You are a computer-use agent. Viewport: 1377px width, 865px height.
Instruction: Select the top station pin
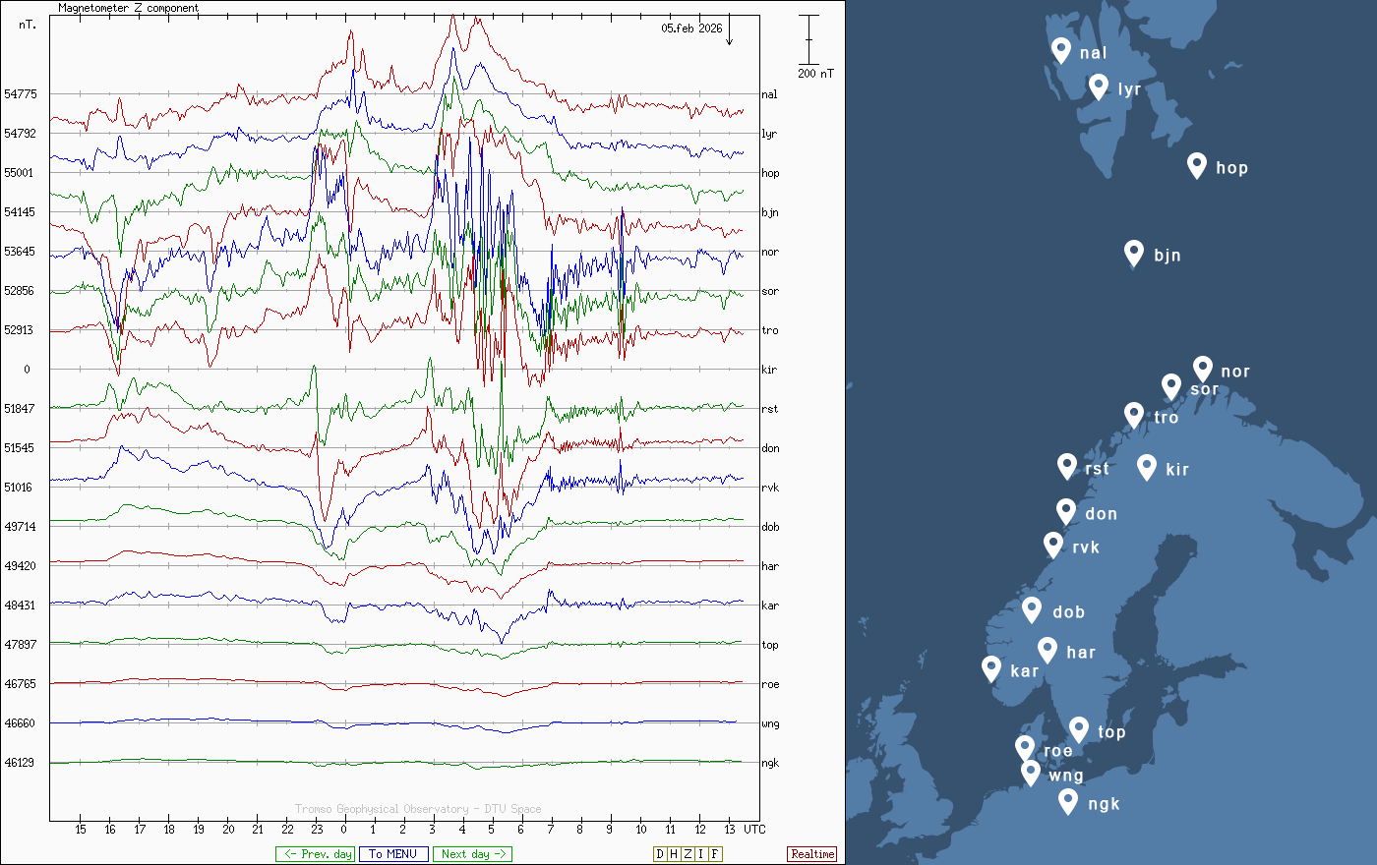[x=1079, y=729]
